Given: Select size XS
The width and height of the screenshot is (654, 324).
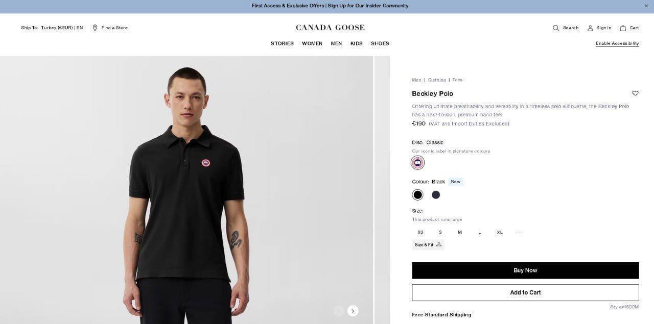Looking at the screenshot, I should point(421,232).
